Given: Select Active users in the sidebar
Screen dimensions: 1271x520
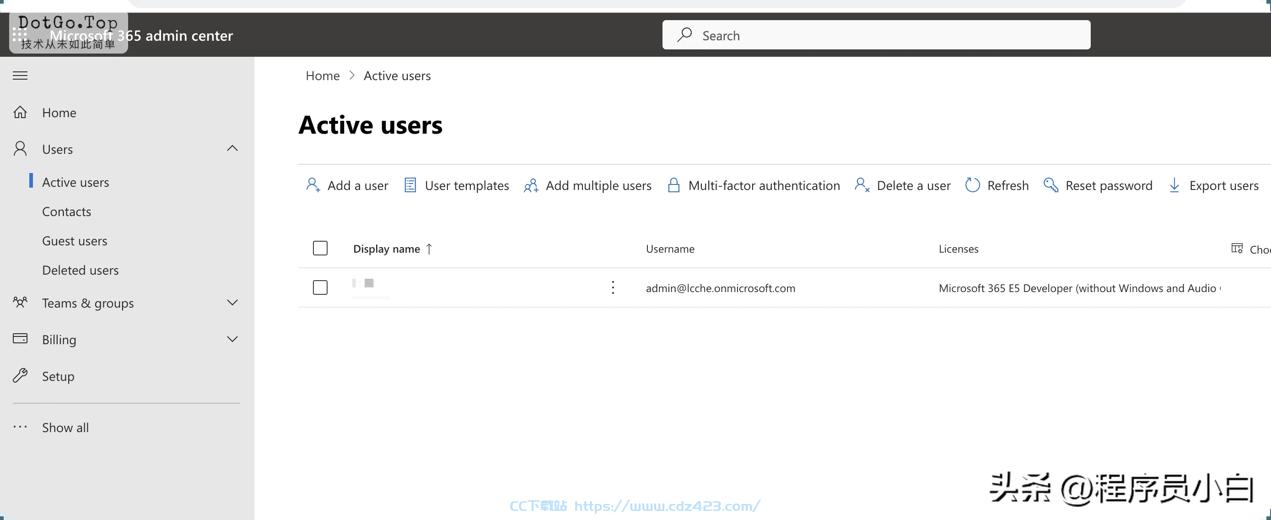Looking at the screenshot, I should (x=75, y=182).
